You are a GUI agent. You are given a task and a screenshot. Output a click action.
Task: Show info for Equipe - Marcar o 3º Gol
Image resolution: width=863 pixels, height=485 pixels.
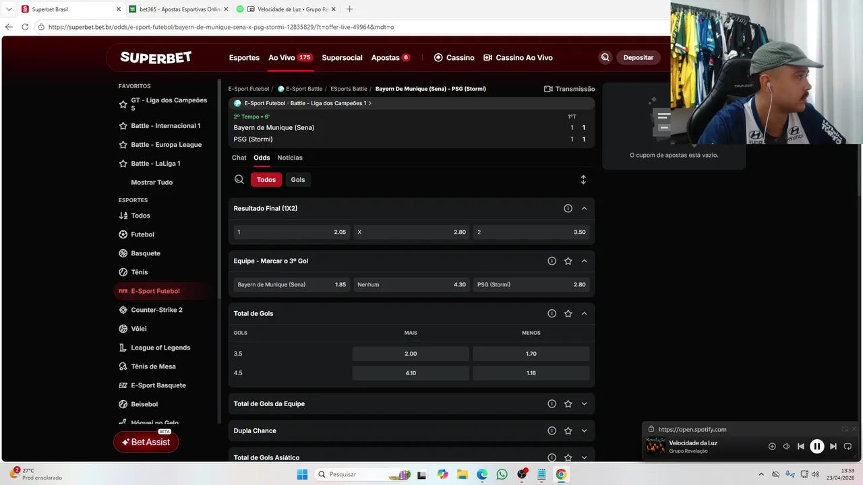pos(552,261)
